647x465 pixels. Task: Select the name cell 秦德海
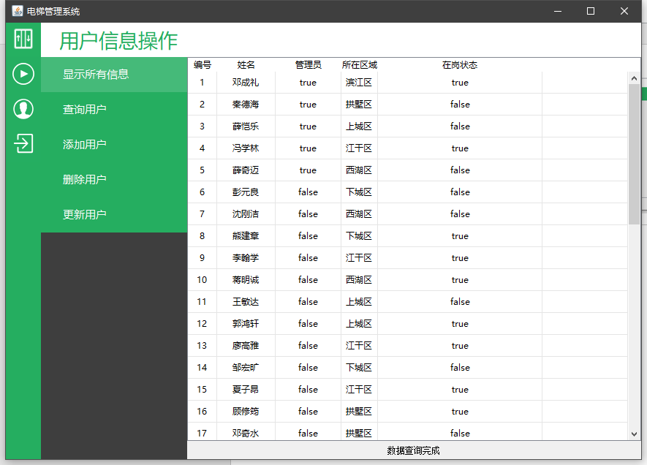(x=246, y=105)
